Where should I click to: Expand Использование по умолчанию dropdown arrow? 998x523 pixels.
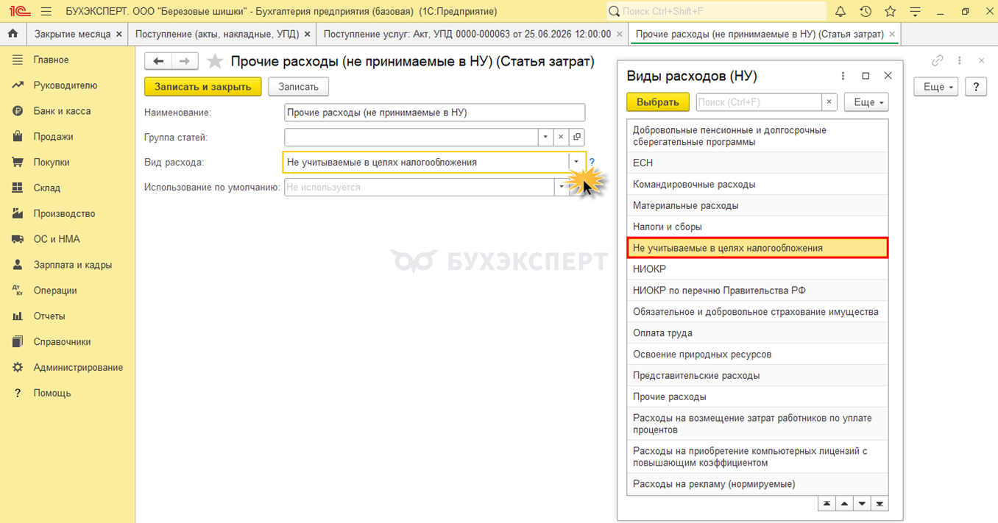click(x=562, y=188)
